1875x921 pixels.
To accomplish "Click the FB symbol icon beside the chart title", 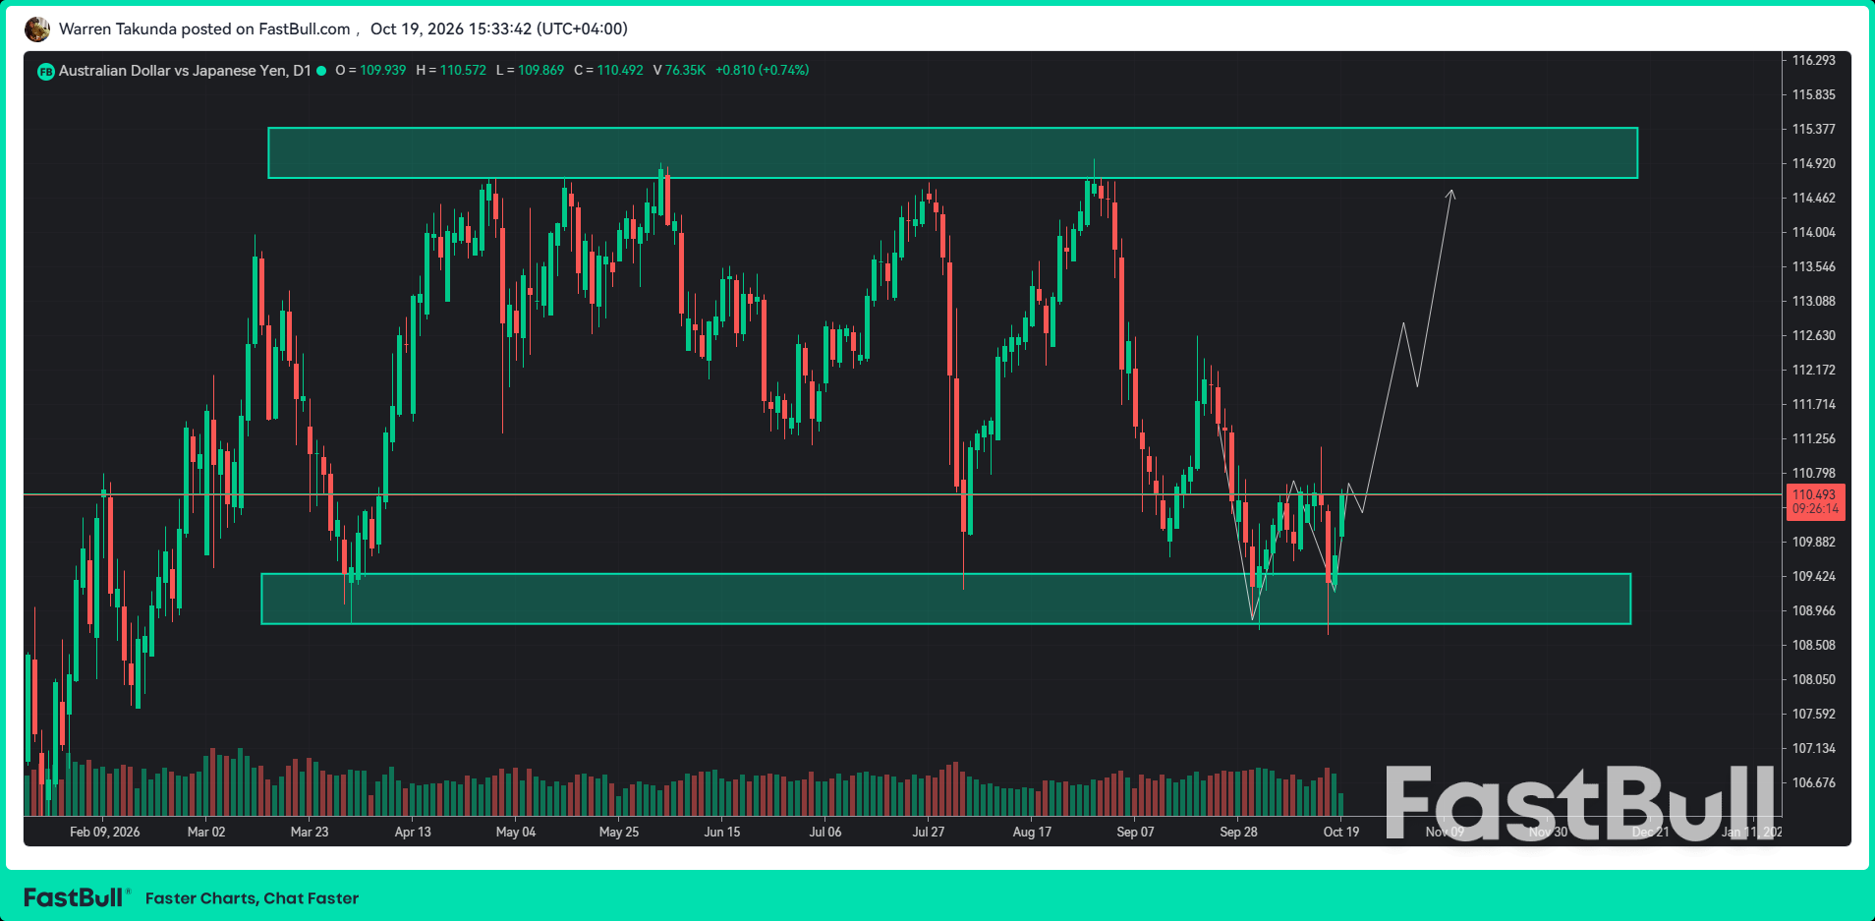I will pos(45,71).
